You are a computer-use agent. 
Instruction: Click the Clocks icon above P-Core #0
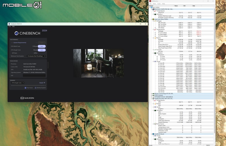pyautogui.click(x=155, y=62)
